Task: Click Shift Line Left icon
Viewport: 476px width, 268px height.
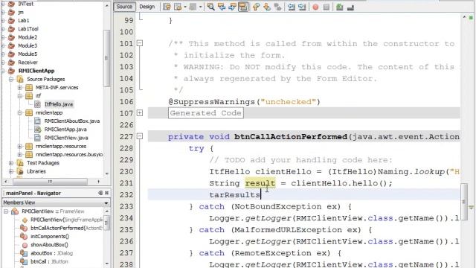Action: coord(291,7)
